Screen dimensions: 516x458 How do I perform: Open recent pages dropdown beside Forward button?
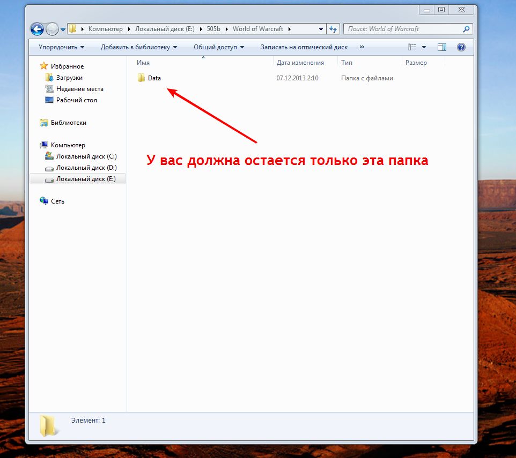click(63, 29)
